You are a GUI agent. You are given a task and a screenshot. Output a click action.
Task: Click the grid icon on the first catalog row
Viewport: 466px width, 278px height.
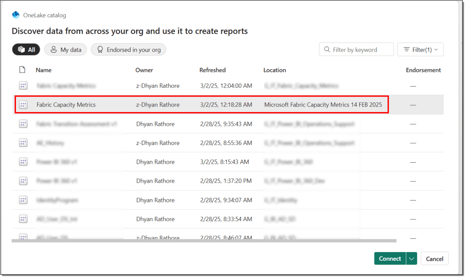click(23, 86)
